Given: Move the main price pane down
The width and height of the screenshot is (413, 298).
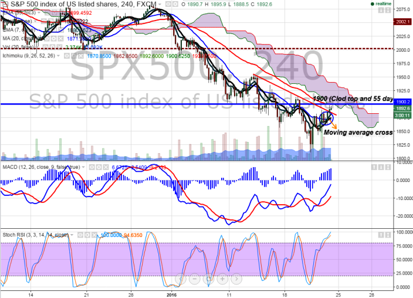Looking at the screenshot, I should click(x=381, y=10).
